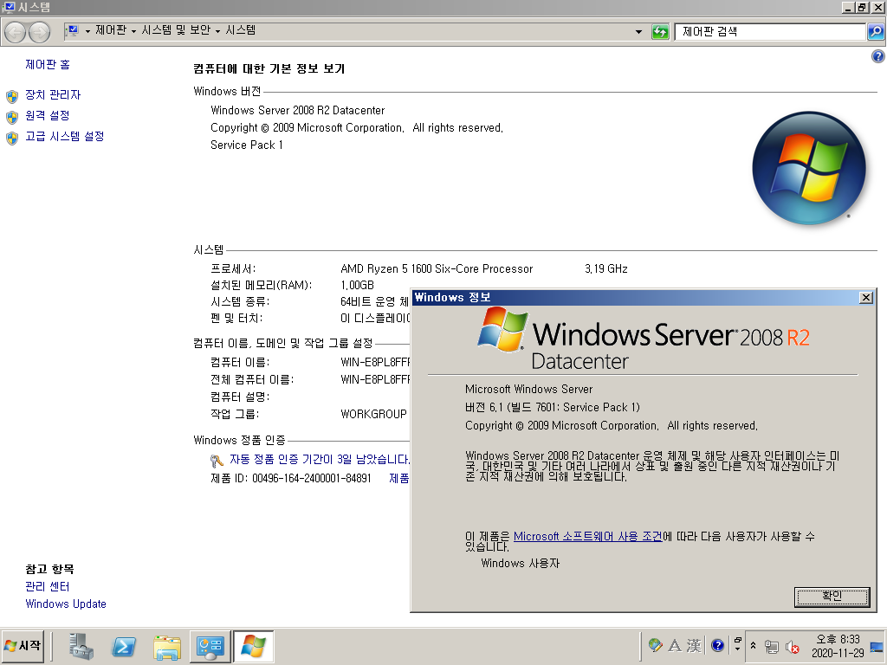887x665 pixels.
Task: Select product ID 00496-164-2400001-84891
Action: [311, 478]
